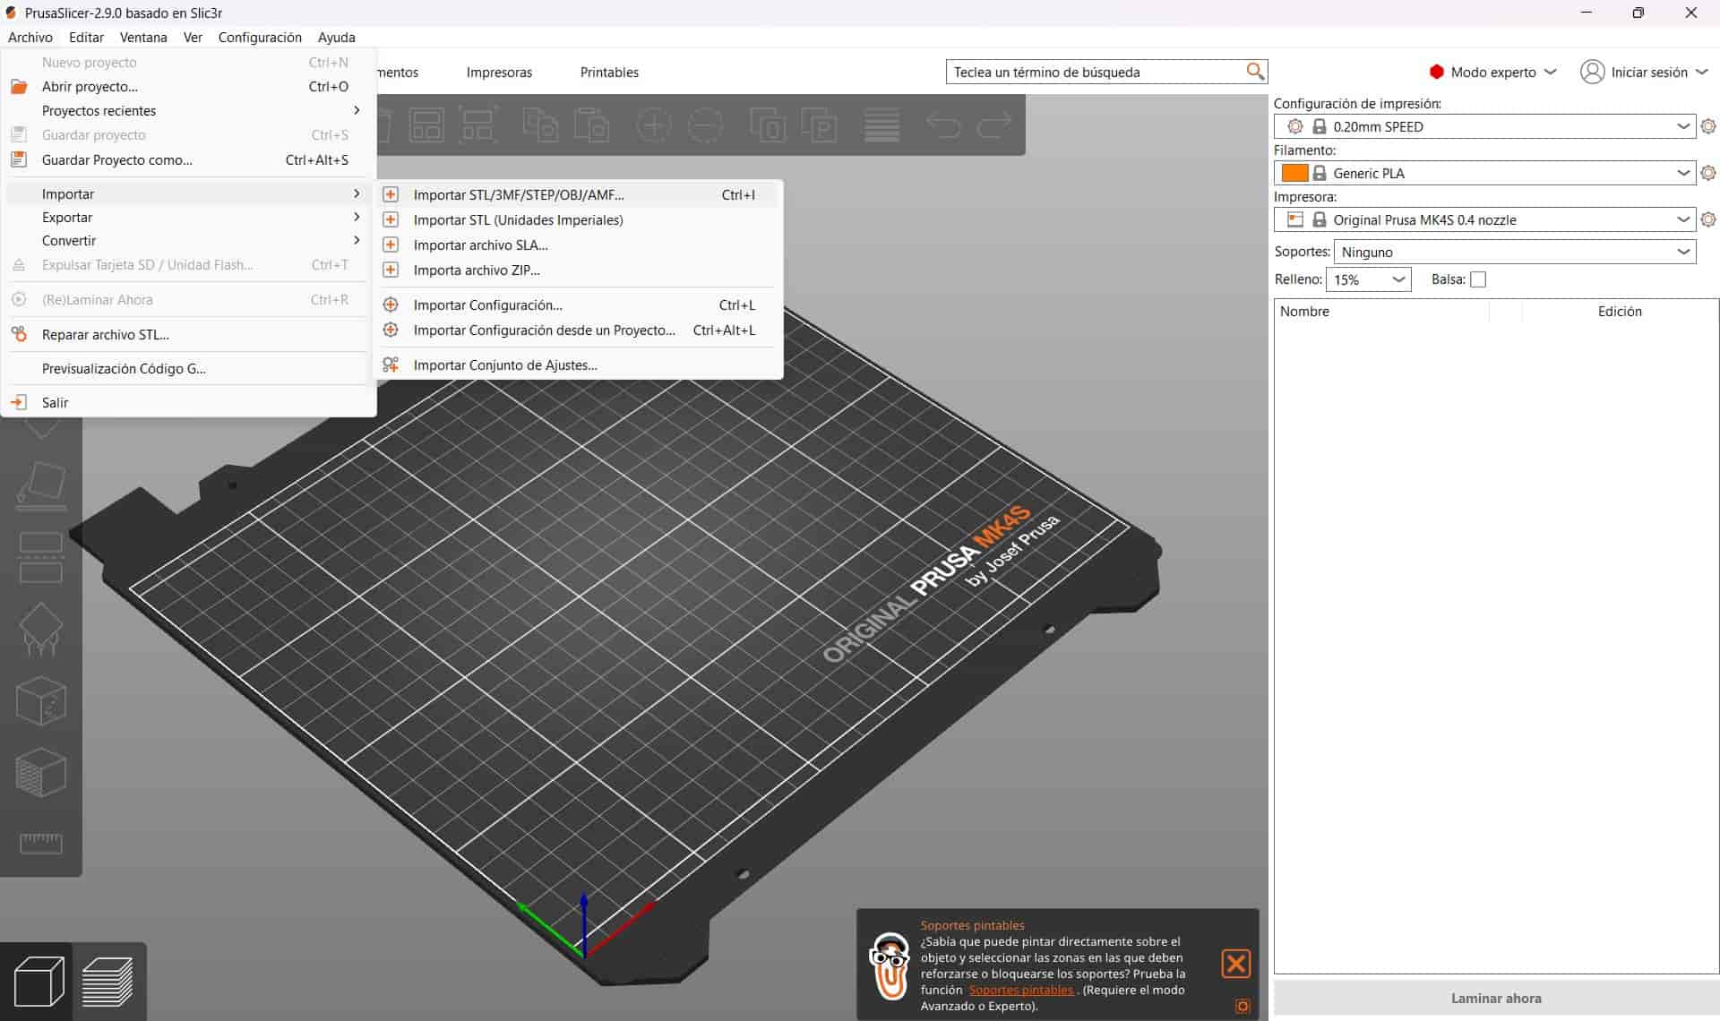Open filament settings gear beside Generic PLA
1720x1021 pixels.
point(1708,173)
